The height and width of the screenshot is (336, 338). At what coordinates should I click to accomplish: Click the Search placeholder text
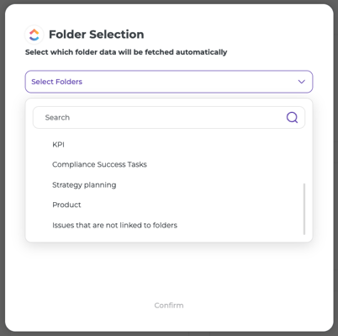pyautogui.click(x=57, y=117)
